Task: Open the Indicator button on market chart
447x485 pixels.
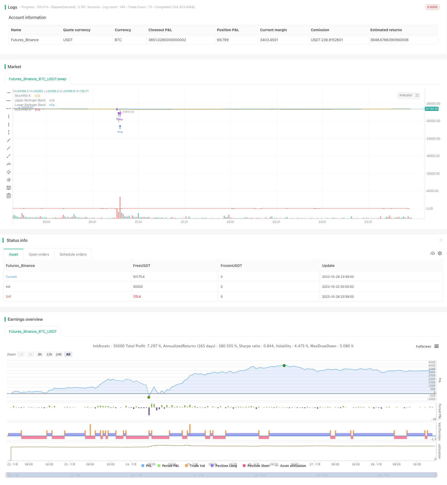Action: click(x=406, y=95)
